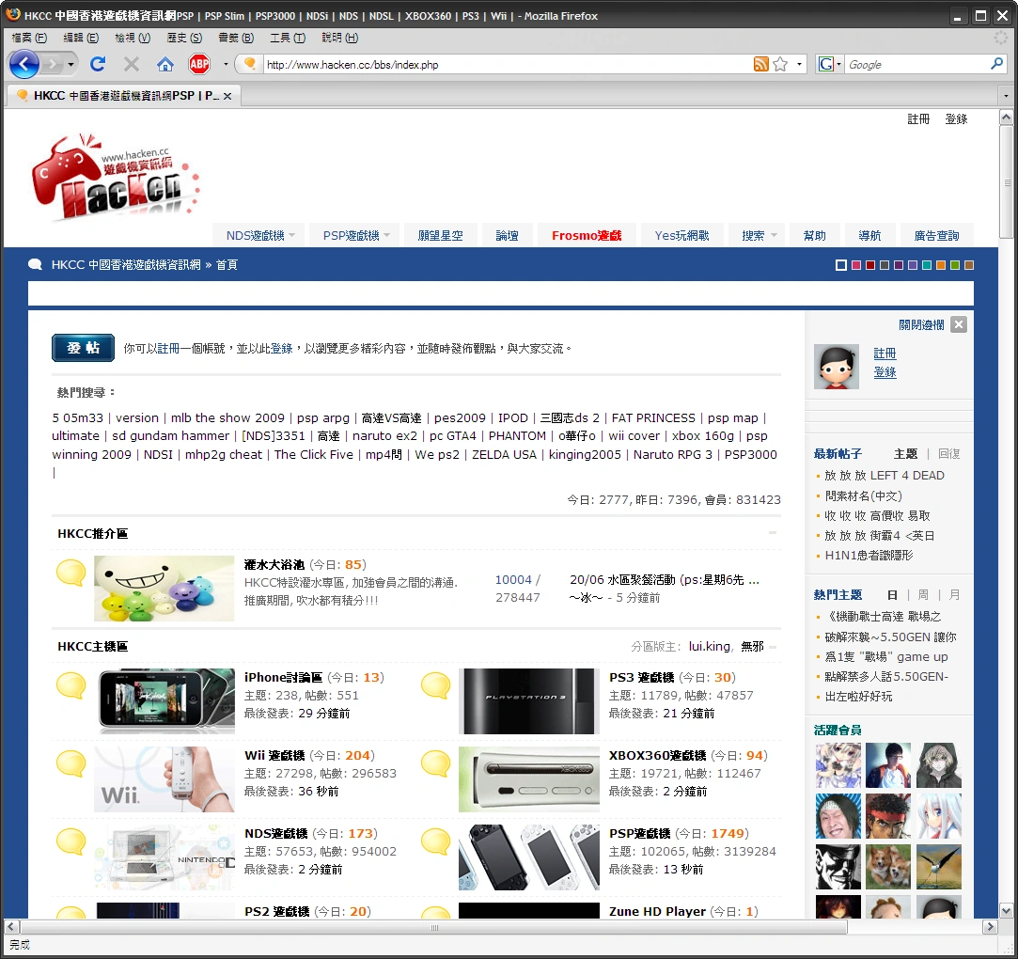This screenshot has height=959, width=1018.
Task: Reload the page with the refresh icon
Action: (98, 64)
